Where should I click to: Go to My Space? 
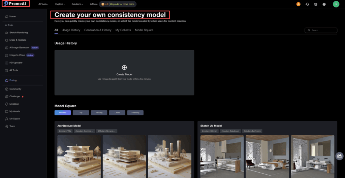[12, 119]
